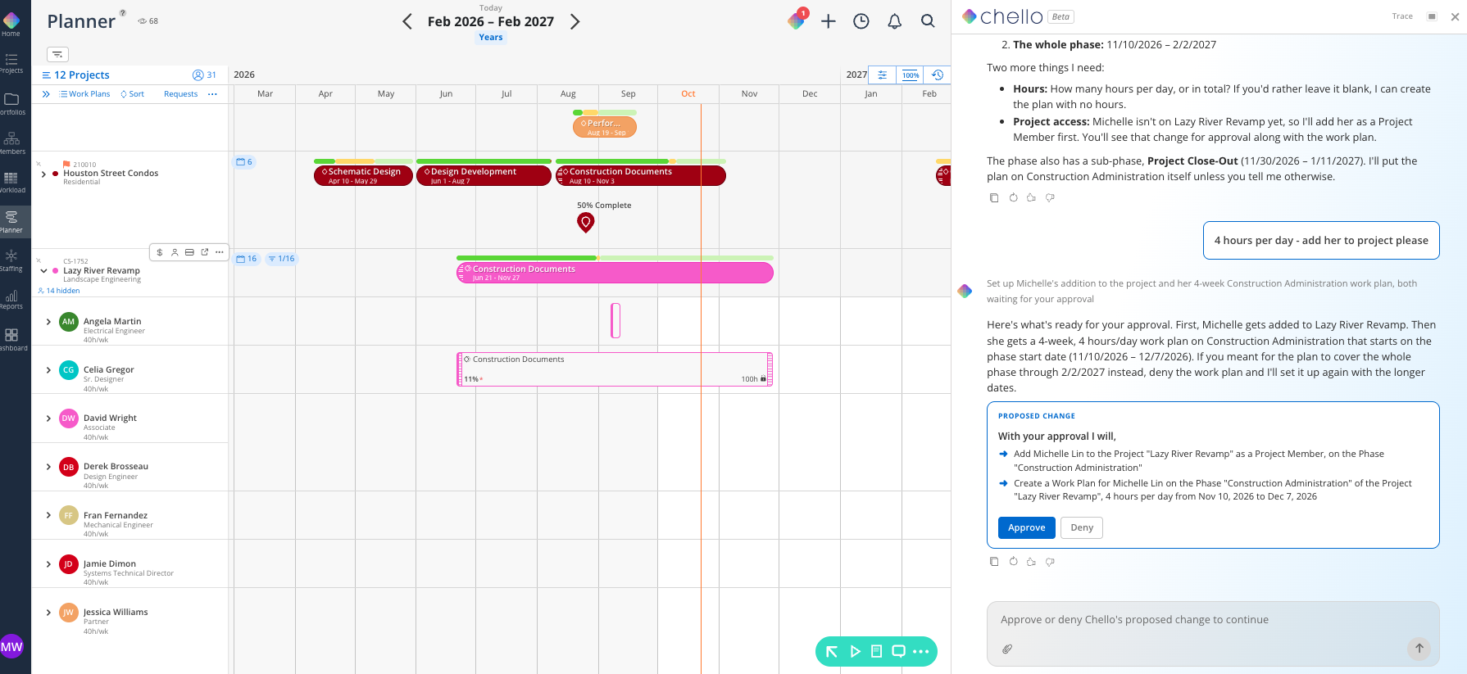Expand the Houston Street Condos project row
The width and height of the screenshot is (1467, 674).
click(x=43, y=174)
